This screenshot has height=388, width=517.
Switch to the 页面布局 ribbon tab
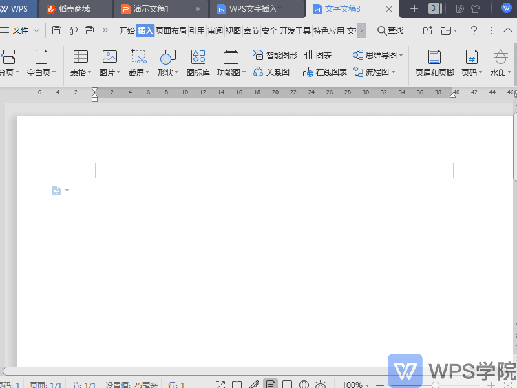(171, 30)
